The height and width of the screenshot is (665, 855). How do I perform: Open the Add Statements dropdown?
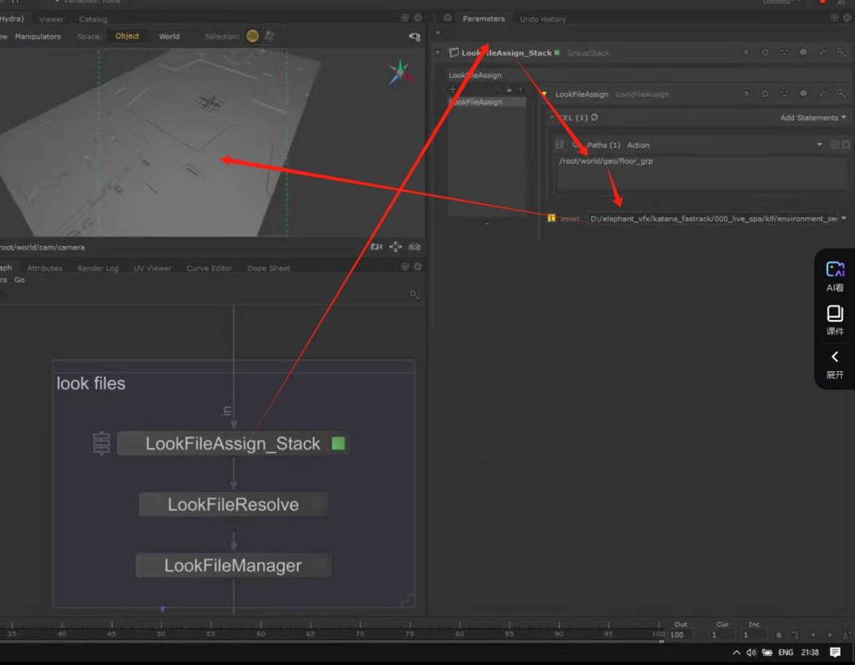click(x=812, y=118)
